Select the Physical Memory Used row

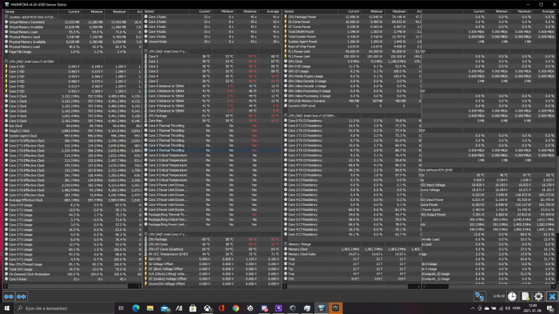tap(73, 37)
